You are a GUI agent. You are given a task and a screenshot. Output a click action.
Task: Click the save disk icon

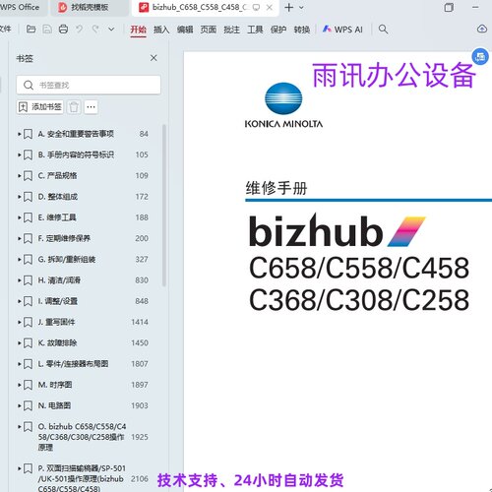click(47, 30)
